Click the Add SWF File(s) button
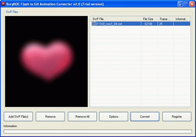This screenshot has width=196, height=137. (18, 117)
